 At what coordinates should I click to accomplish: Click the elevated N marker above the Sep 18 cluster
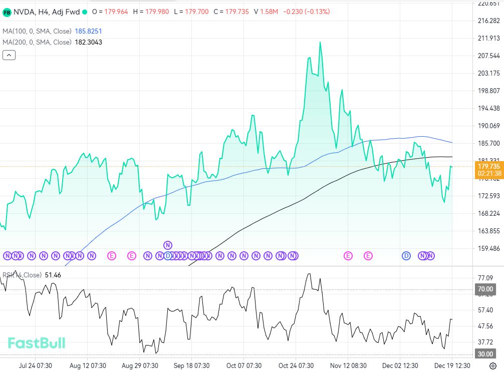tap(168, 245)
